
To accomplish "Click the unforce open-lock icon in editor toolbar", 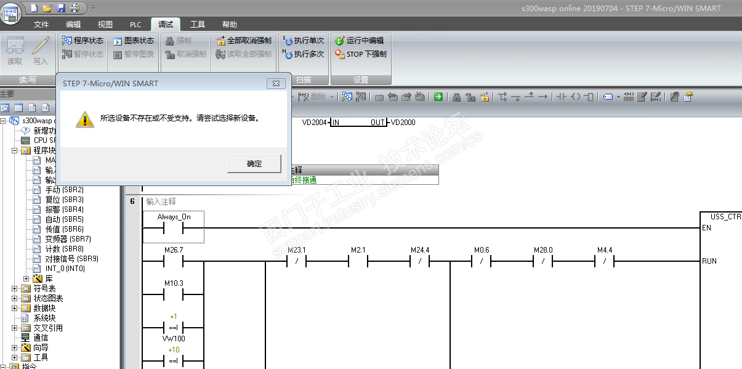I will coord(470,97).
